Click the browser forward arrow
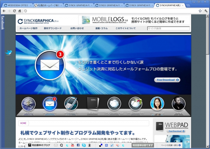Screen dimensions: 210x149 pyautogui.click(x=9, y=11)
